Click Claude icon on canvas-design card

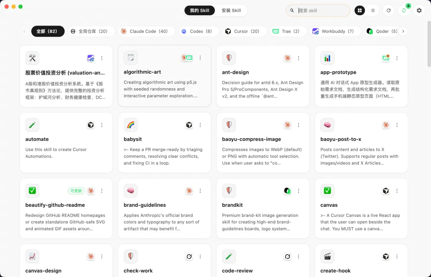pyautogui.click(x=91, y=256)
